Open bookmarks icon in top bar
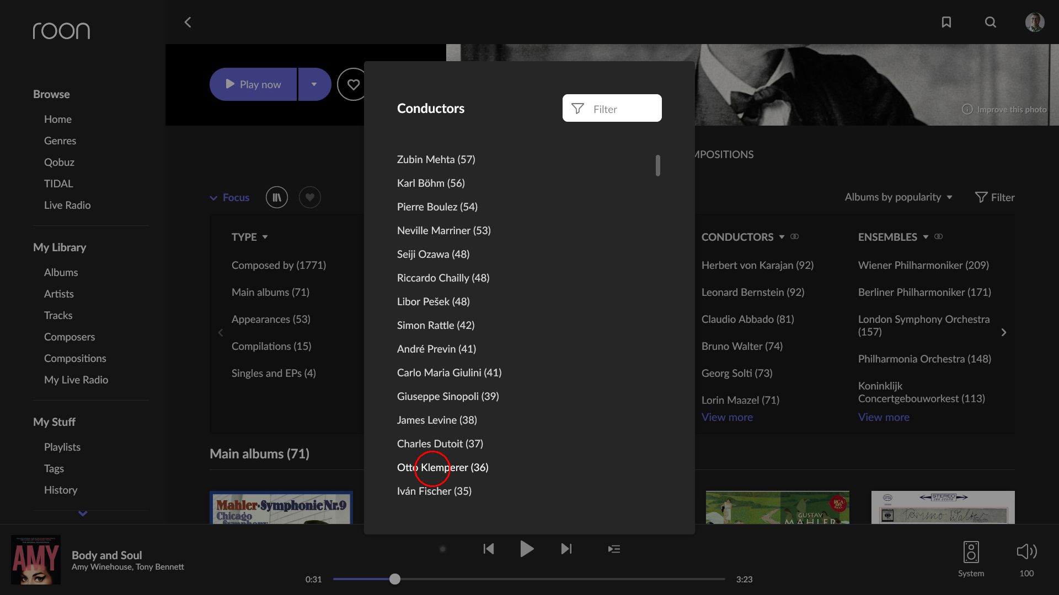This screenshot has height=595, width=1059. [x=946, y=22]
